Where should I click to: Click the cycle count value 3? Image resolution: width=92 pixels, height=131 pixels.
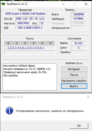click(79, 48)
